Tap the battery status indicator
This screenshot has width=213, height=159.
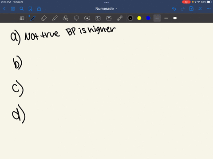pos(209,2)
